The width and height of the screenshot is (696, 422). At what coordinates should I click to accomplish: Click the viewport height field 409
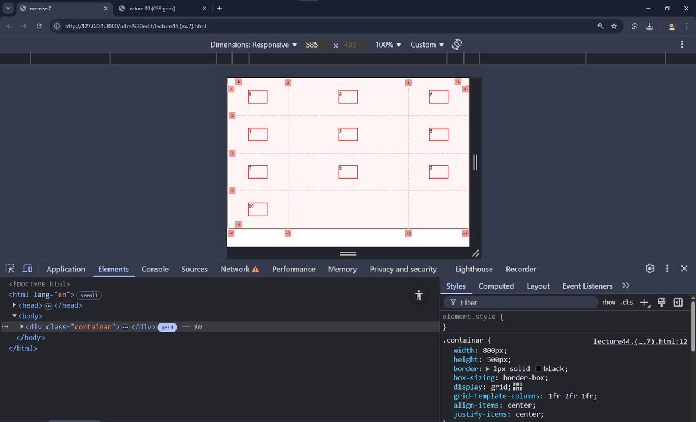coord(354,45)
